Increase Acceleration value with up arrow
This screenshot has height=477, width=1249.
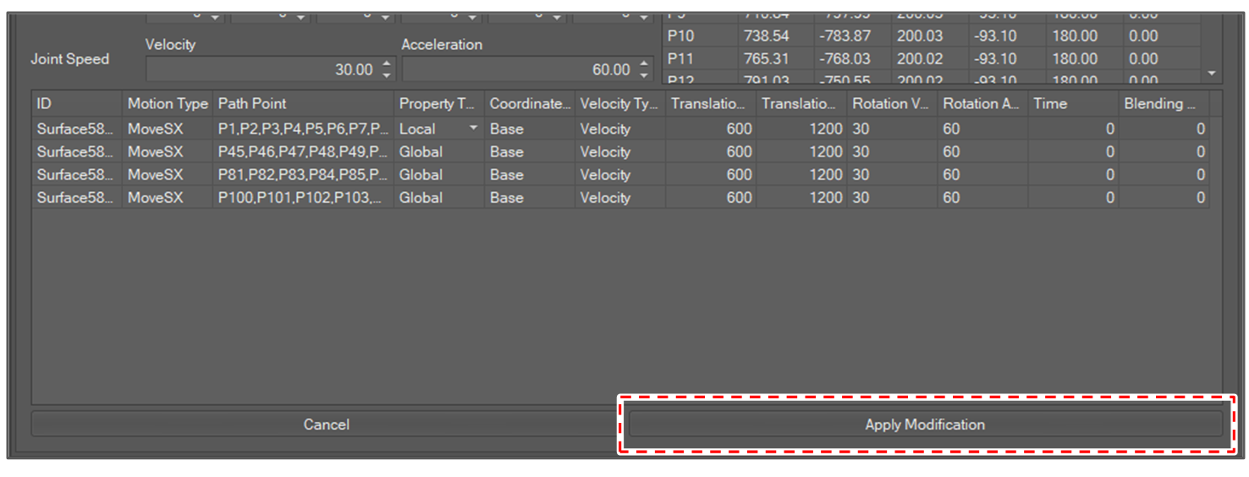pyautogui.click(x=644, y=64)
